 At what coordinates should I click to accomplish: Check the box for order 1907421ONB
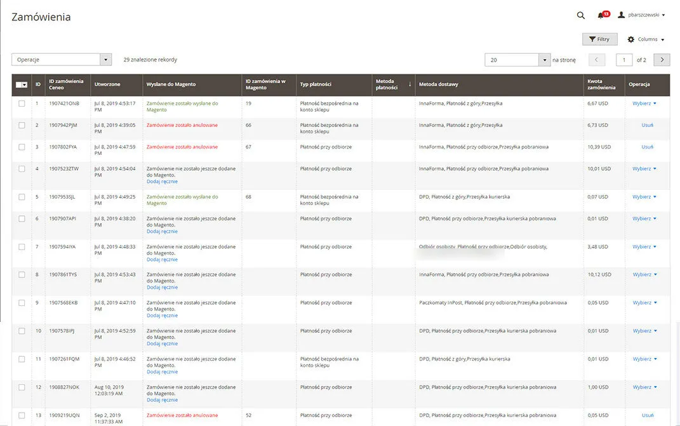[22, 103]
